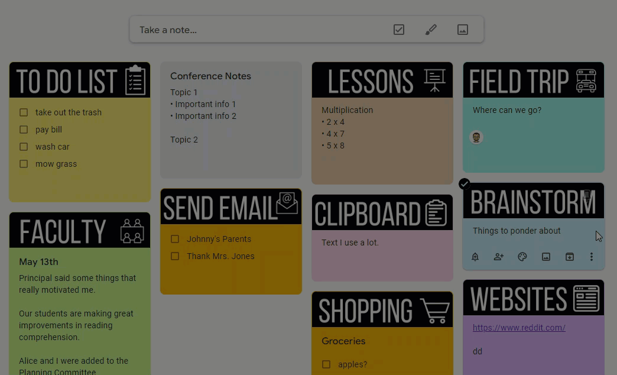The width and height of the screenshot is (617, 375).
Task: Open the Conference Notes note
Action: coord(231,119)
